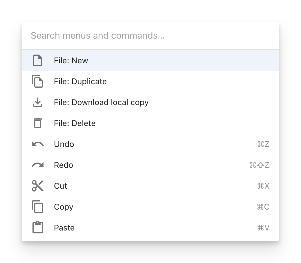
Task: Click the Redo curved arrow icon
Action: pos(38,165)
